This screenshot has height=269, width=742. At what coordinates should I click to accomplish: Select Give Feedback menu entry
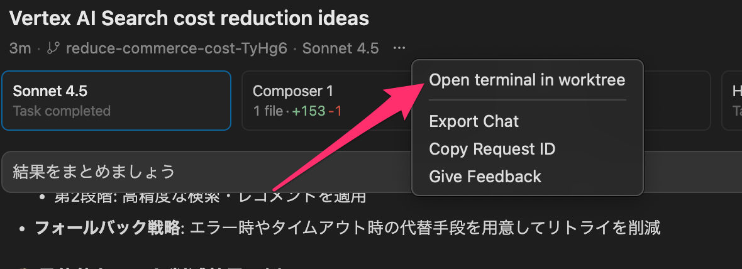pyautogui.click(x=485, y=177)
